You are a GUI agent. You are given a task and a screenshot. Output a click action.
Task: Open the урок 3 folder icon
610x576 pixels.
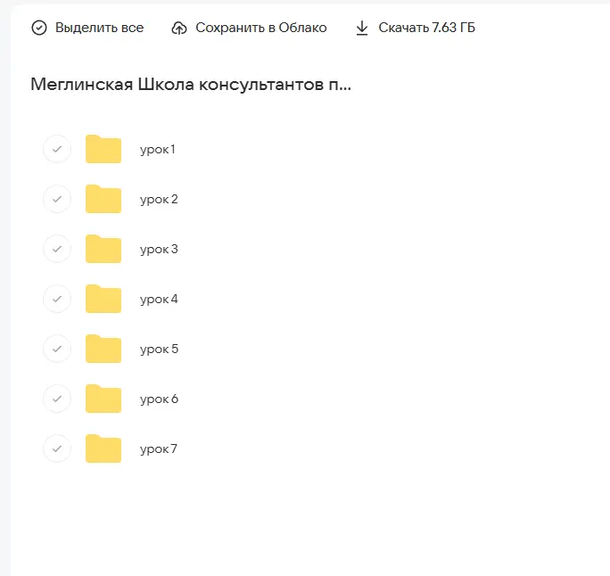(103, 249)
